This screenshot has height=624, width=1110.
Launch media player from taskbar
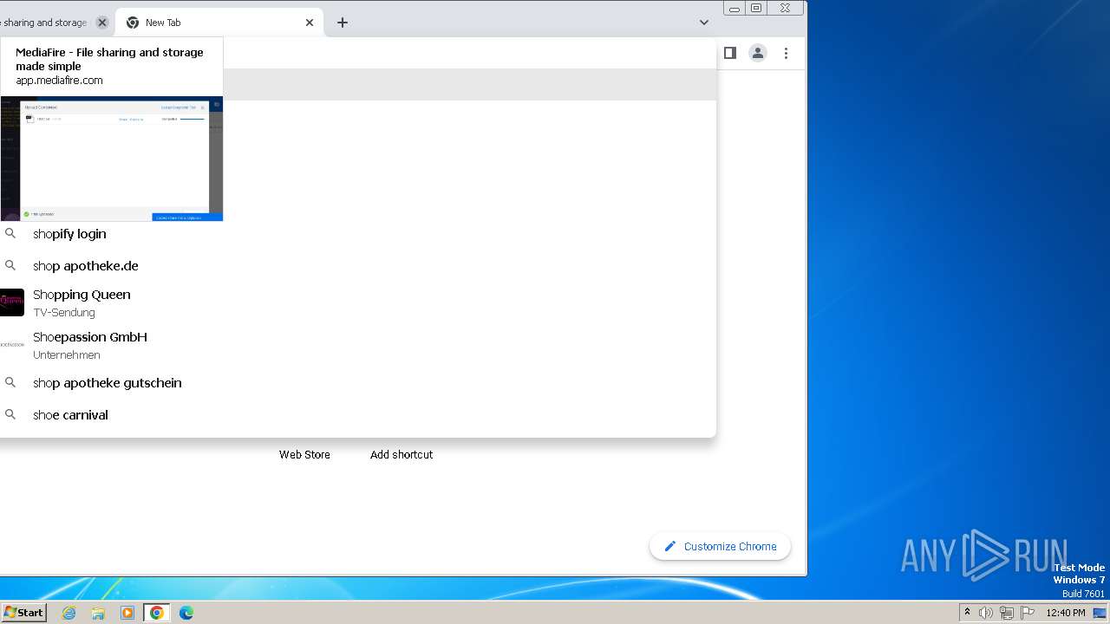(x=127, y=613)
